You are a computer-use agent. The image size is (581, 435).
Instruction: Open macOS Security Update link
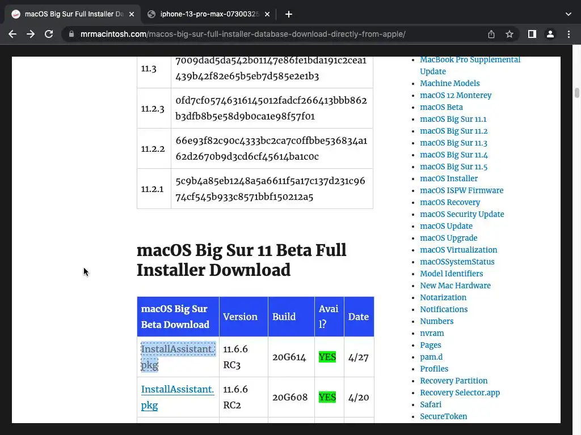pos(462,214)
